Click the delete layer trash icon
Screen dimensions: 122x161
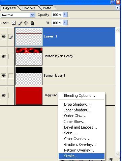[x=111, y=159]
